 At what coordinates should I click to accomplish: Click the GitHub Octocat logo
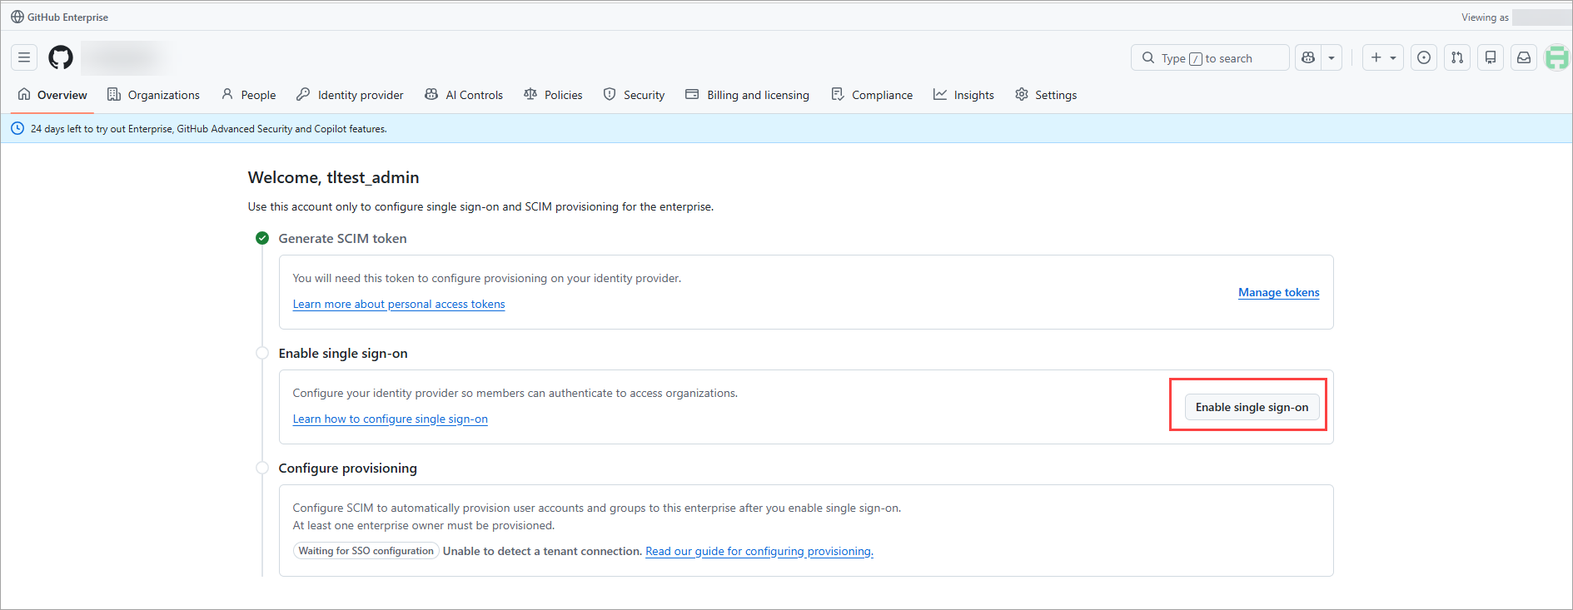[61, 57]
